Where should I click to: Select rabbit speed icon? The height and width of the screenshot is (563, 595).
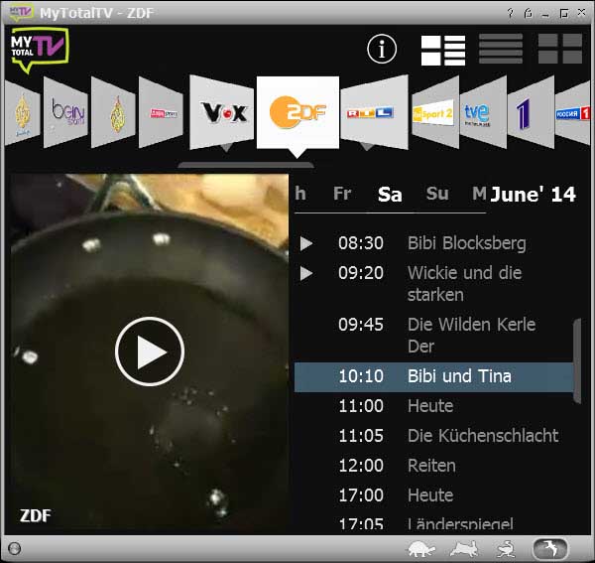(464, 548)
